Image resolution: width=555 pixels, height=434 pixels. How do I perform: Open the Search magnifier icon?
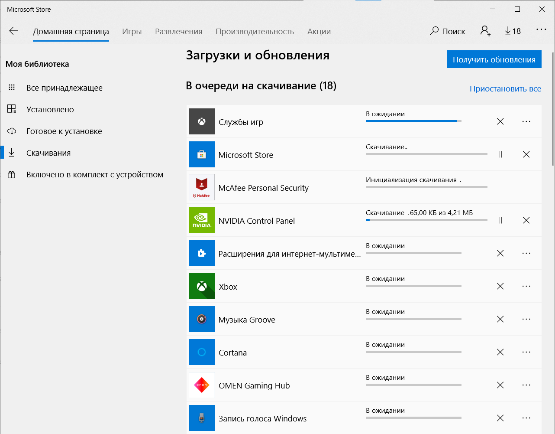pos(434,31)
